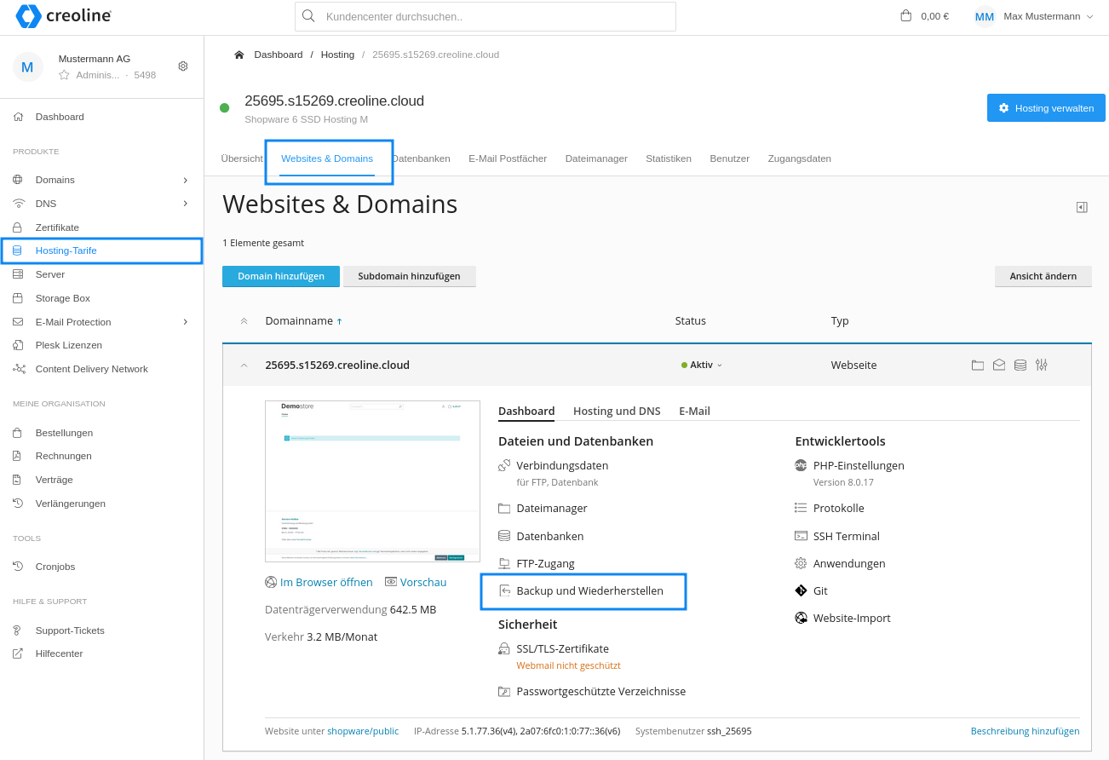The width and height of the screenshot is (1109, 760).
Task: Click the Vorschau link
Action: [x=416, y=582]
